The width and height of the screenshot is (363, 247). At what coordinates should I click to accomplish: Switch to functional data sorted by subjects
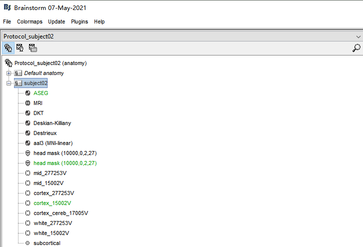(20, 48)
